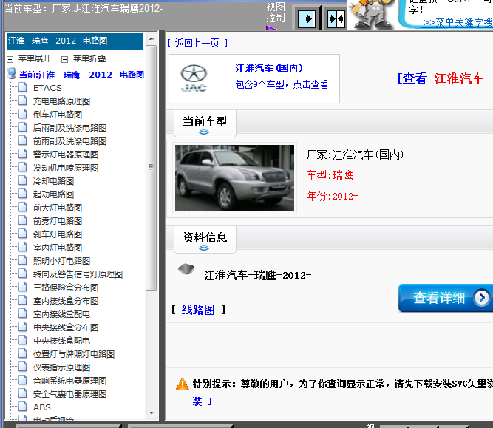Open 前雾灯电路图 diagram
The height and width of the screenshot is (428, 493).
[58, 221]
